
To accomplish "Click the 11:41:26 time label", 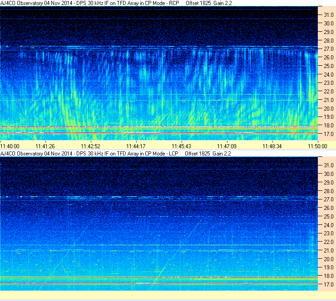I will tap(45, 146).
